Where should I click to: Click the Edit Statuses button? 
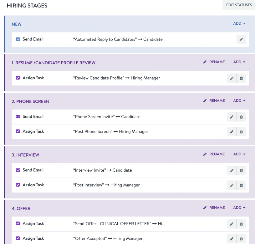pyautogui.click(x=239, y=5)
